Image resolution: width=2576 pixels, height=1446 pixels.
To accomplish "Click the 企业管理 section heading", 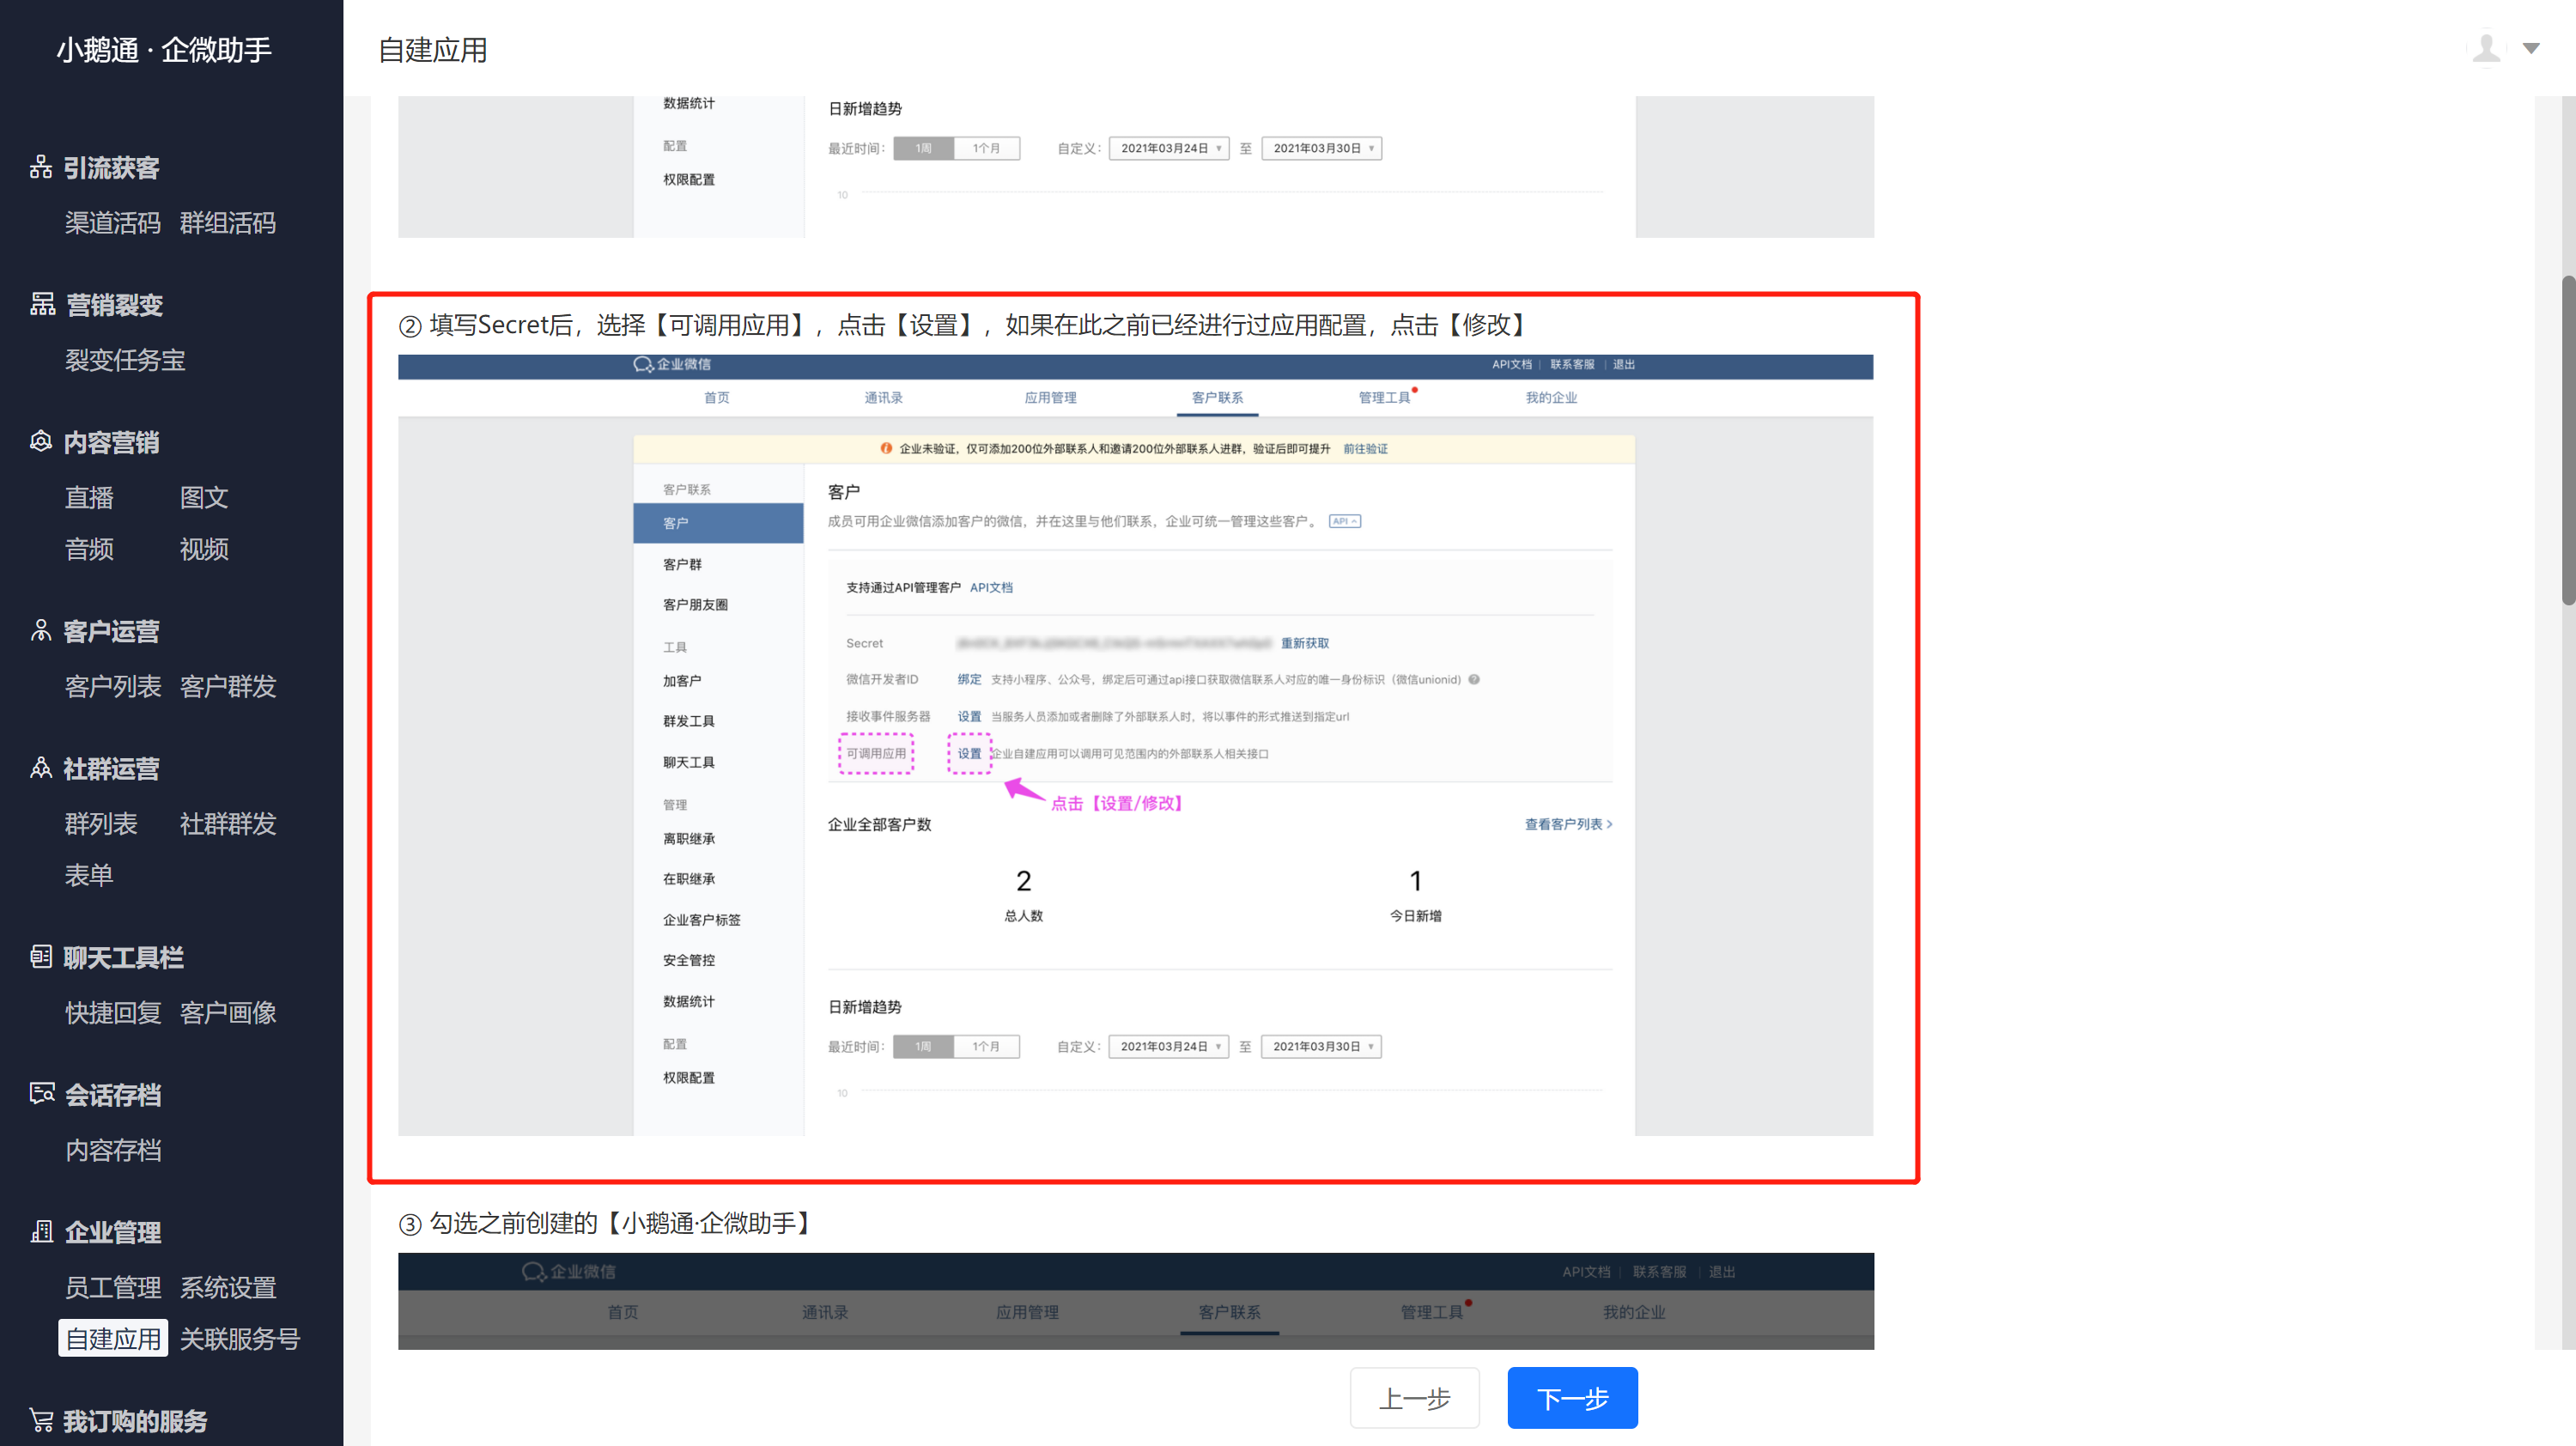I will (x=114, y=1231).
